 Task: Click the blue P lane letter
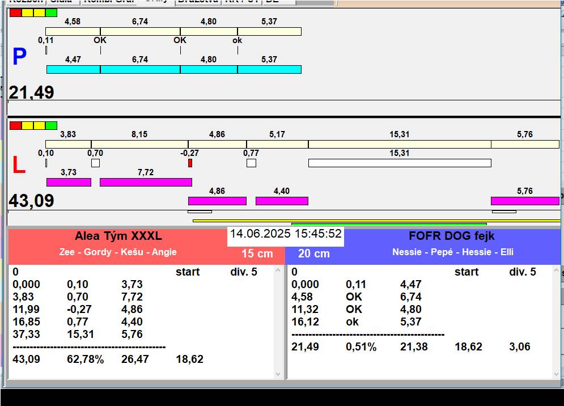point(19,57)
